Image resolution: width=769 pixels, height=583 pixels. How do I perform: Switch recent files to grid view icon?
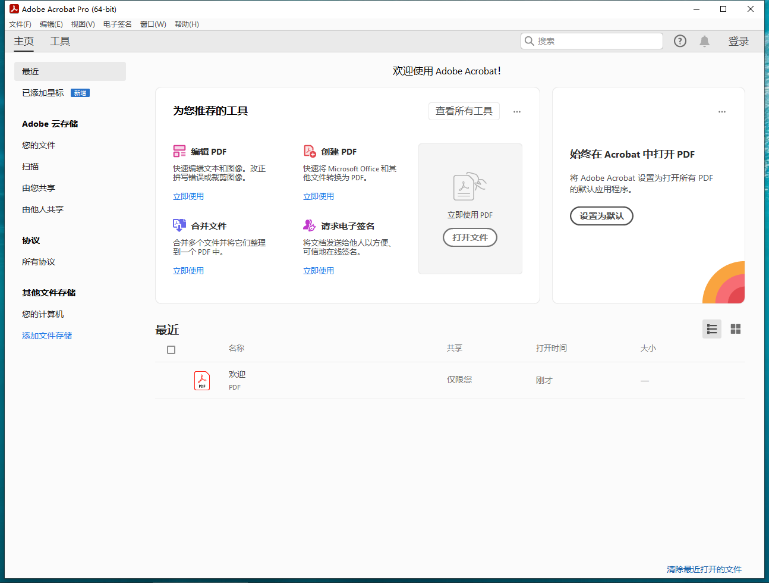point(735,328)
